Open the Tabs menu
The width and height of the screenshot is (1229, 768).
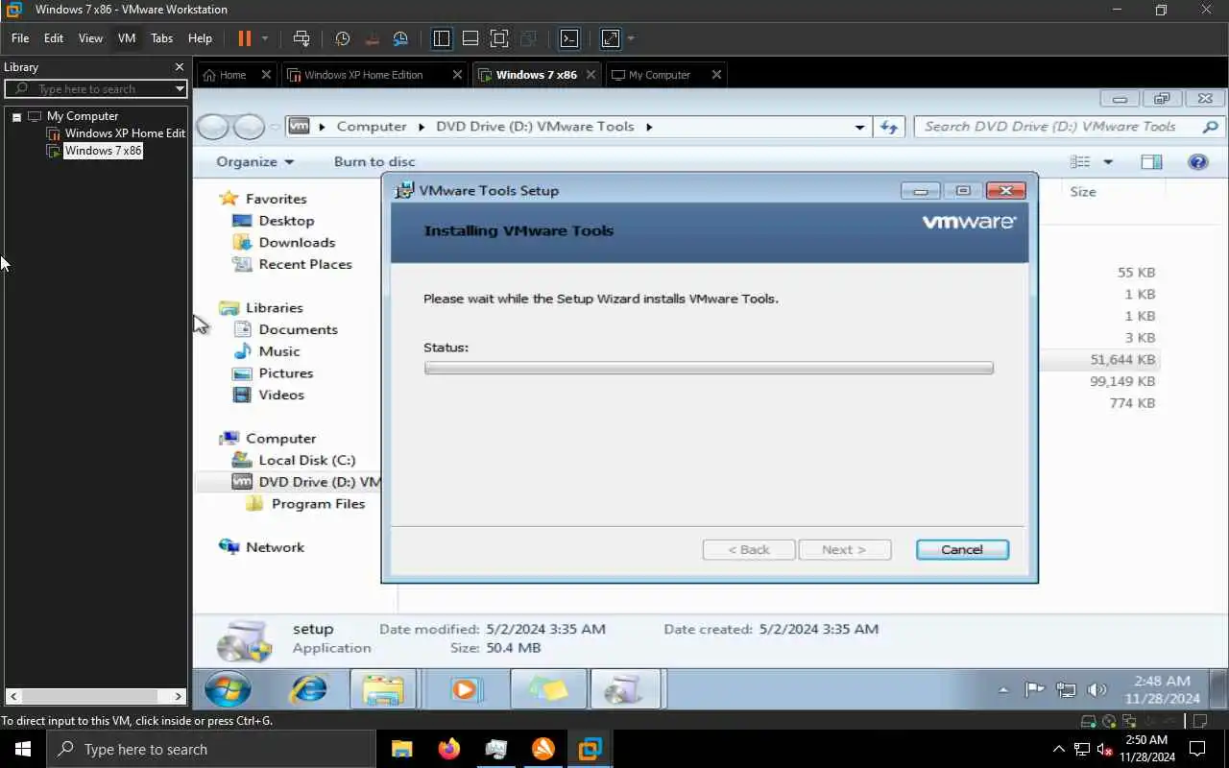[x=162, y=38]
